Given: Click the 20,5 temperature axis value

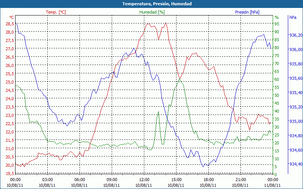Looking at the screenshot, I should (x=10, y=157).
